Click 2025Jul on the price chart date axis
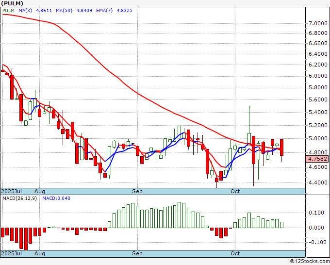Image resolution: width=330 pixels, height=265 pixels. [11, 191]
